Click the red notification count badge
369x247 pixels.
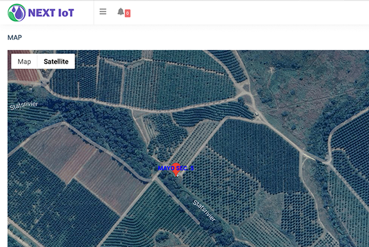128,13
